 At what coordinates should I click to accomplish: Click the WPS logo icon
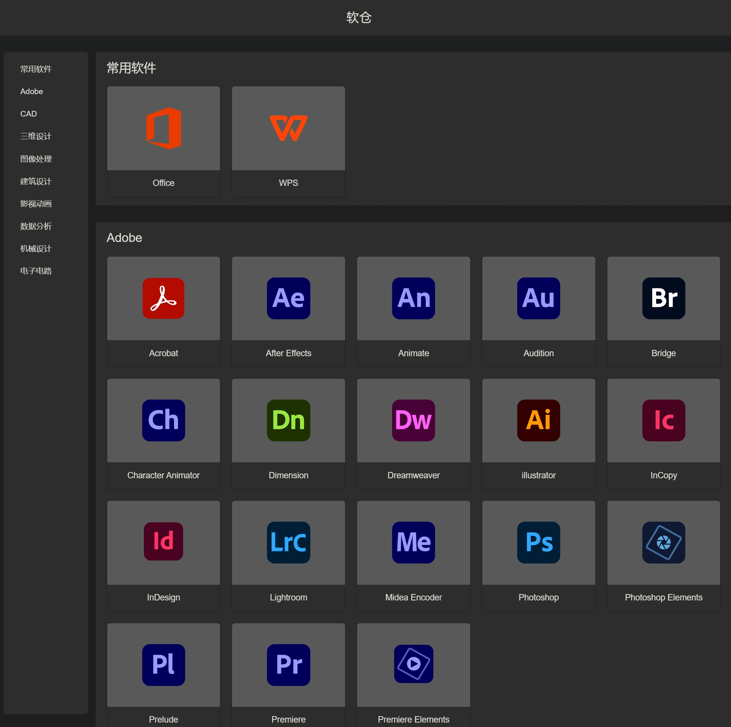(x=288, y=128)
